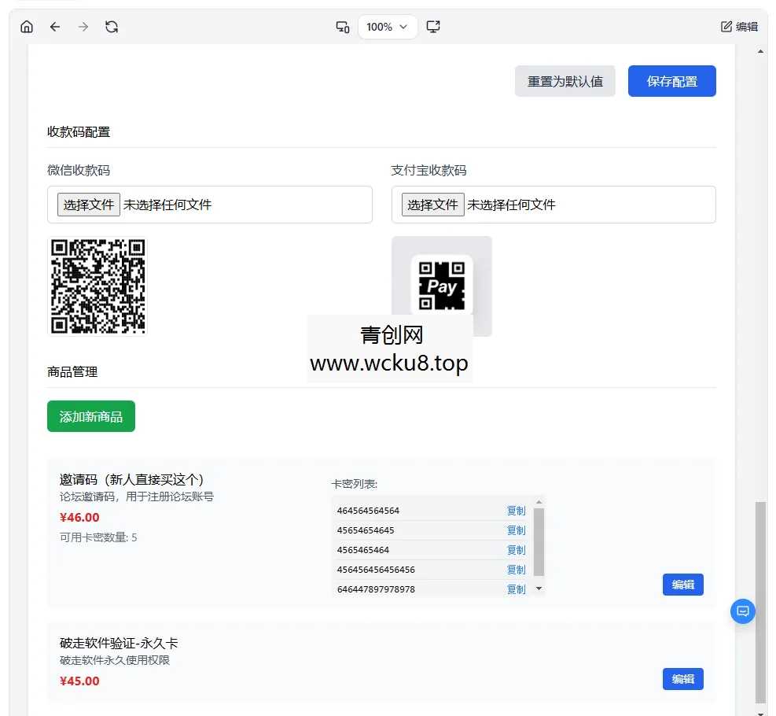The image size is (776, 716).
Task: Select the mobile device preview icon
Action: point(342,26)
